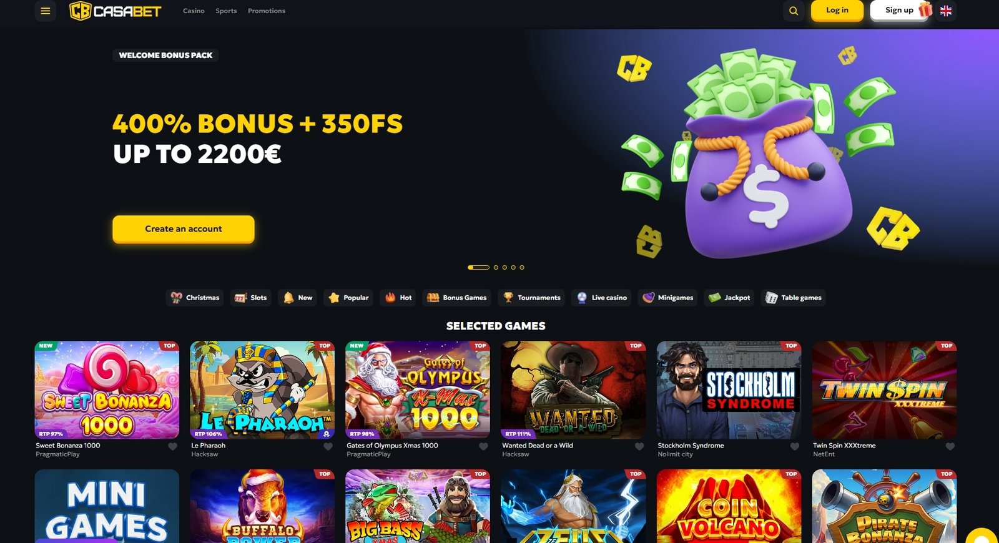Jump to last banner carousel dot
The width and height of the screenshot is (999, 543).
[x=522, y=267]
